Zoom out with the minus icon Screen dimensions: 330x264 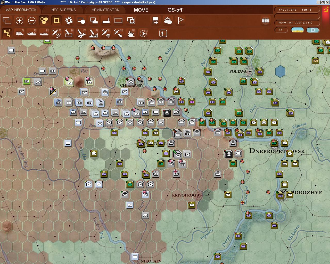[32, 20]
